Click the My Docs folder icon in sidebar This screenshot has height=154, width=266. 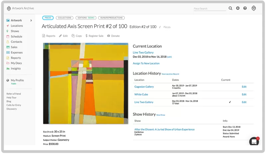[x=8, y=63]
